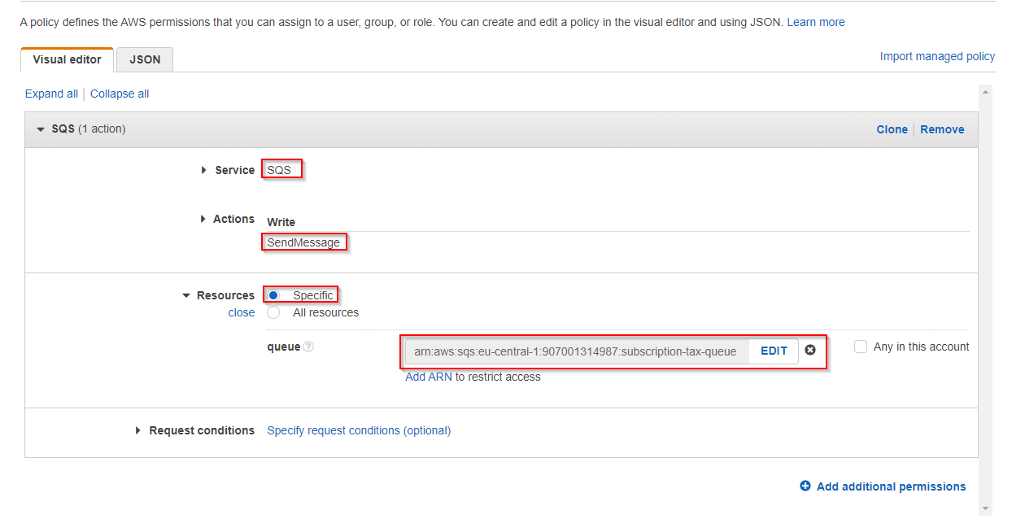This screenshot has width=1025, height=519.
Task: Select the All resources radio button
Action: click(x=274, y=312)
